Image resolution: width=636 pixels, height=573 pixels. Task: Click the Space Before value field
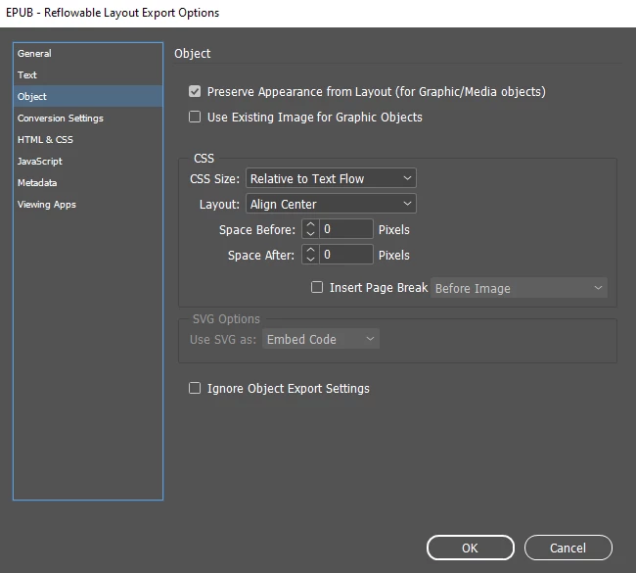[346, 228]
